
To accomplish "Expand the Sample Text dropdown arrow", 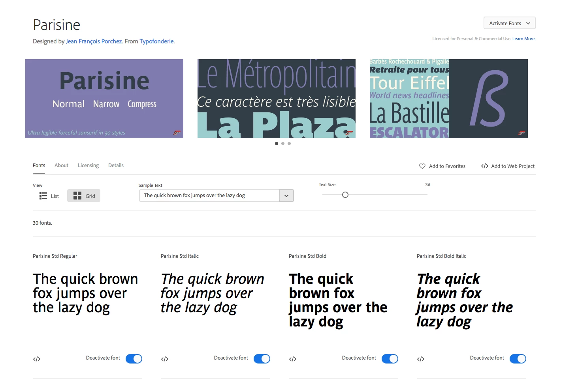I will (x=286, y=196).
